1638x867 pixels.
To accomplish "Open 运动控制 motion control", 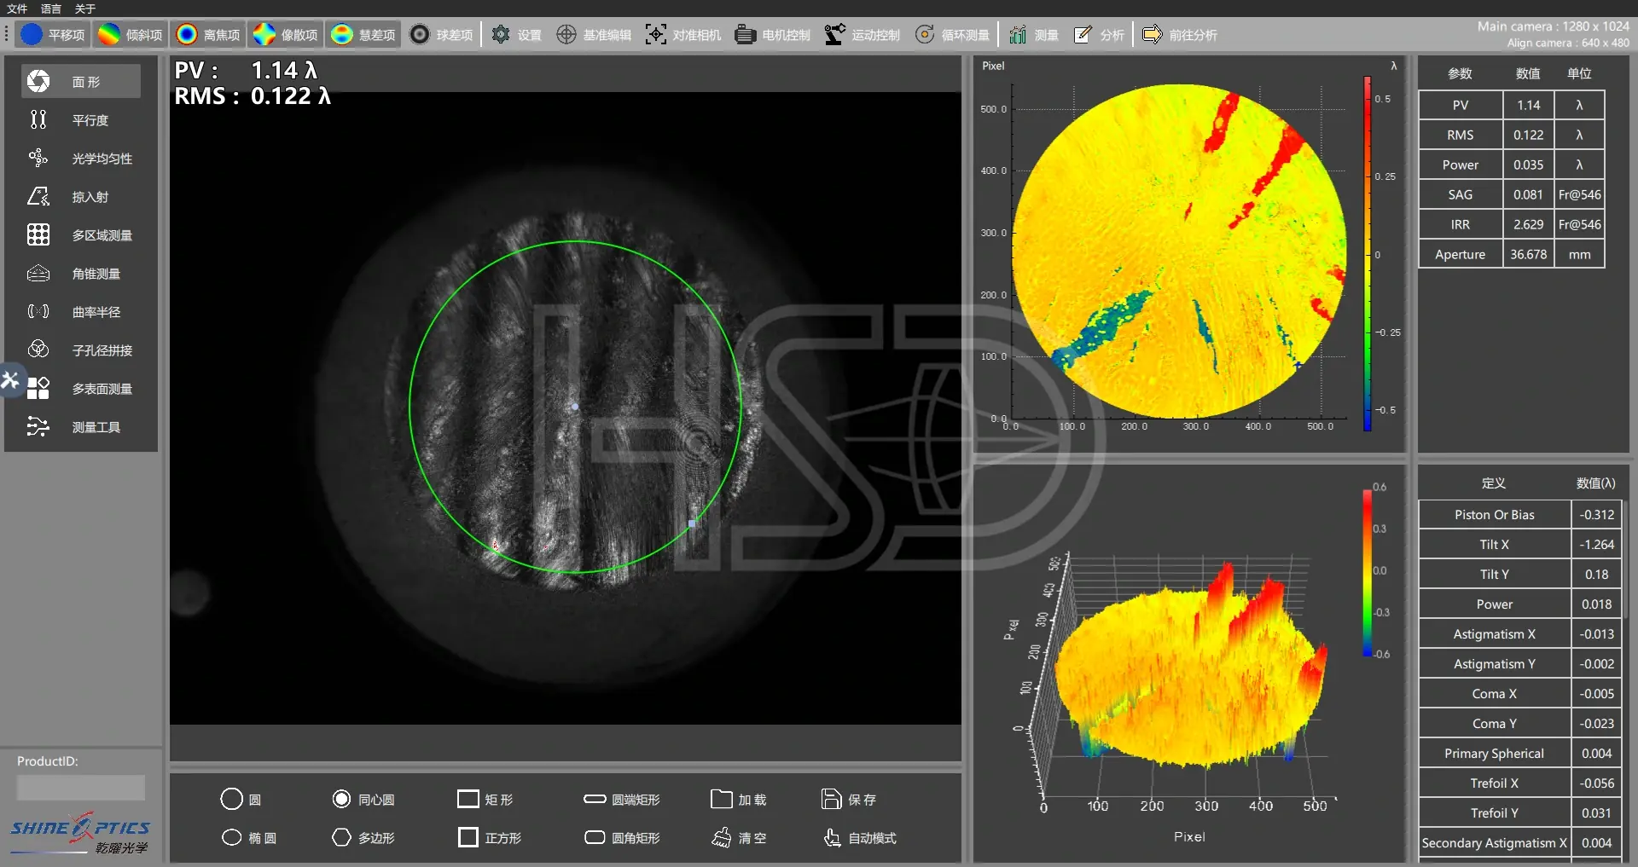I will pyautogui.click(x=863, y=35).
